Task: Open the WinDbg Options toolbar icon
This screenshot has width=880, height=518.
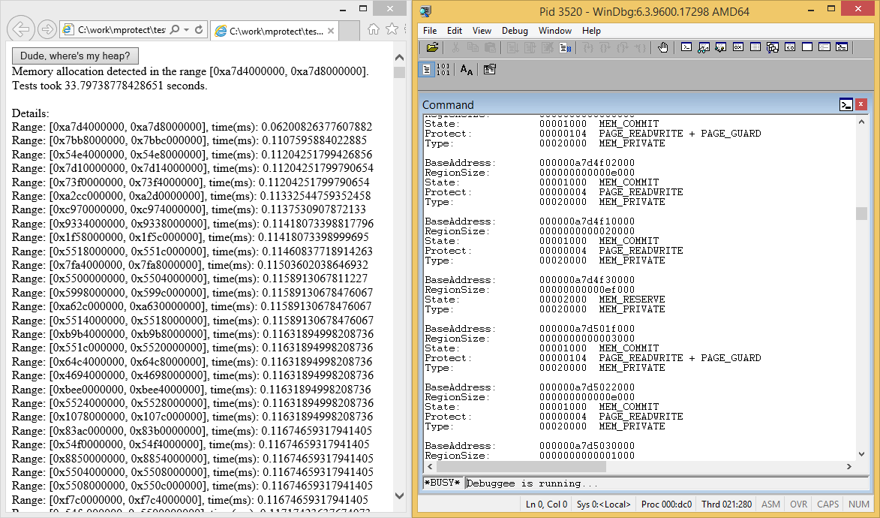Action: pyautogui.click(x=489, y=69)
